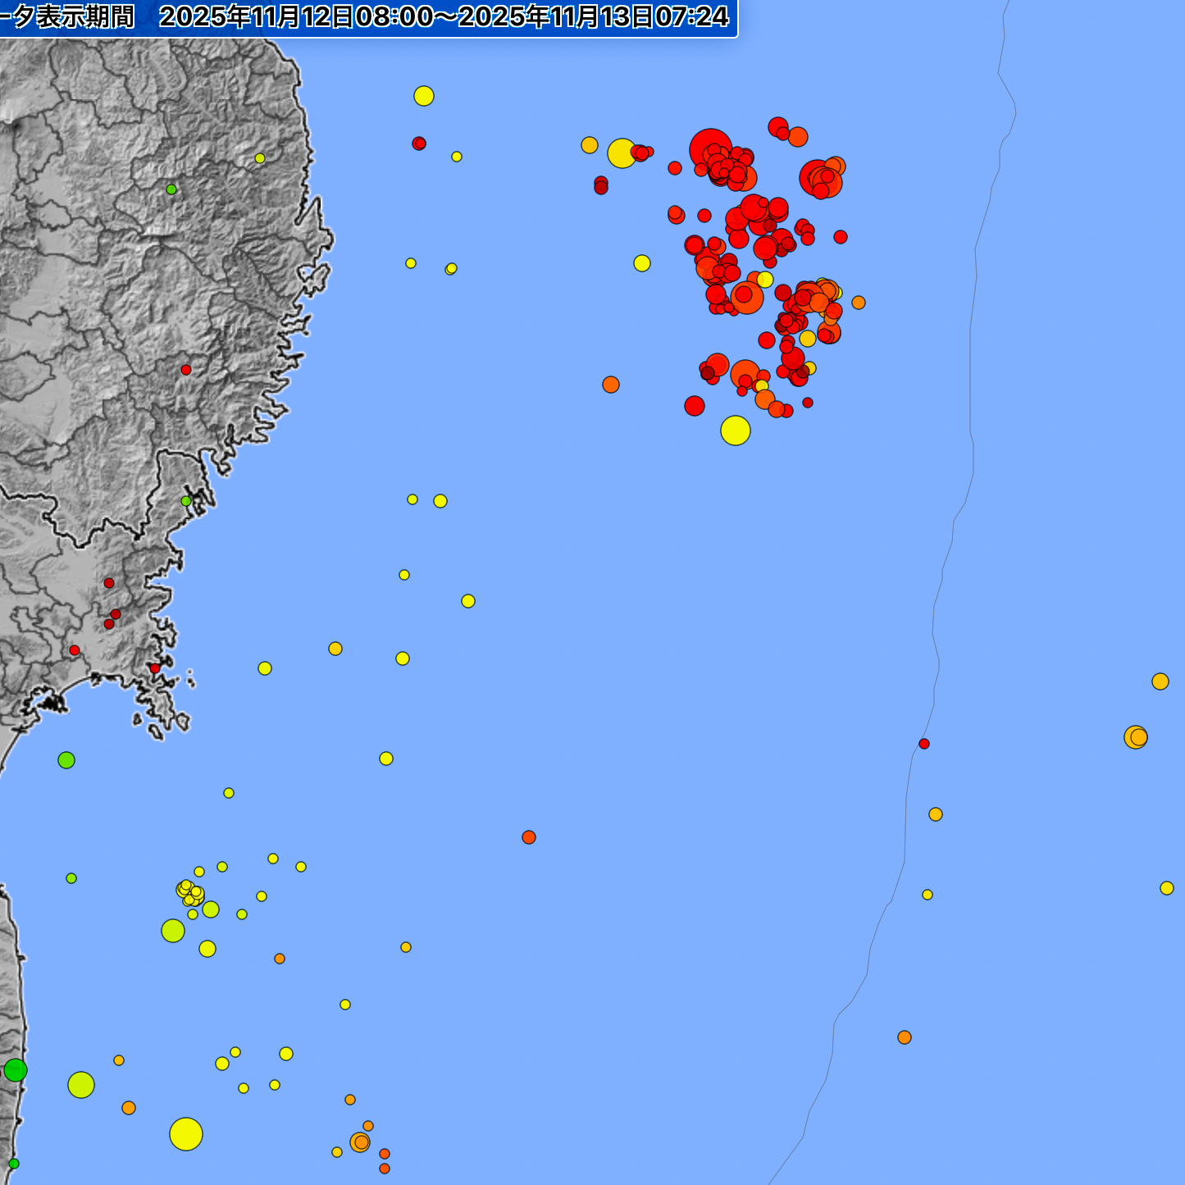Image resolution: width=1185 pixels, height=1185 pixels.
Task: Select the green inland dot in the northern land area
Action: pyautogui.click(x=171, y=189)
